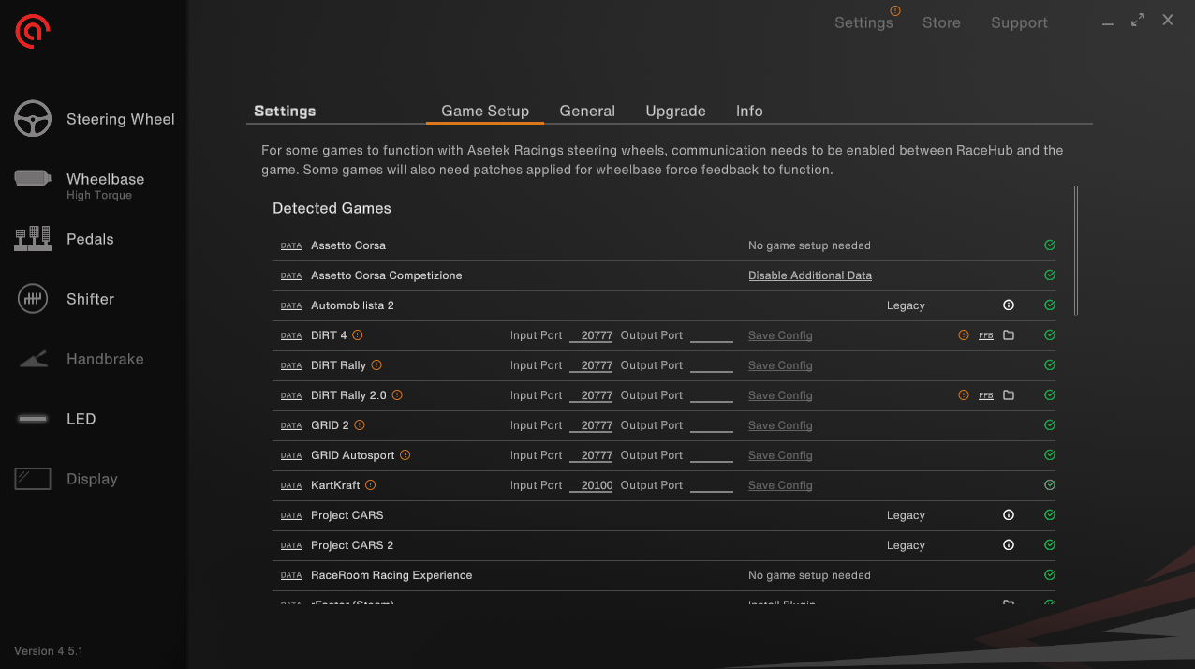Screen dimensions: 1195x669
Task: Click the orange warning icon beside DiRT Rally 2.0
Action: click(x=397, y=395)
